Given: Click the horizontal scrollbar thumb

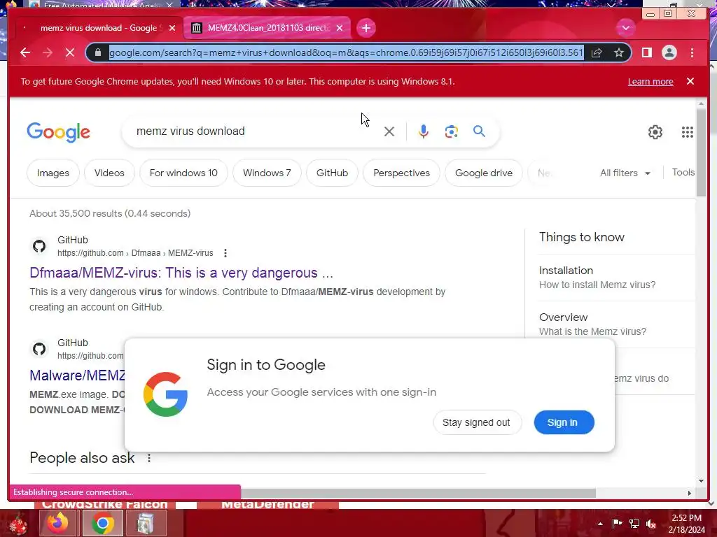Looking at the screenshot, I should 419,493.
